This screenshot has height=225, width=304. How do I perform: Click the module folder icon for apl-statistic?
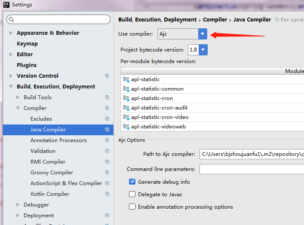click(126, 79)
